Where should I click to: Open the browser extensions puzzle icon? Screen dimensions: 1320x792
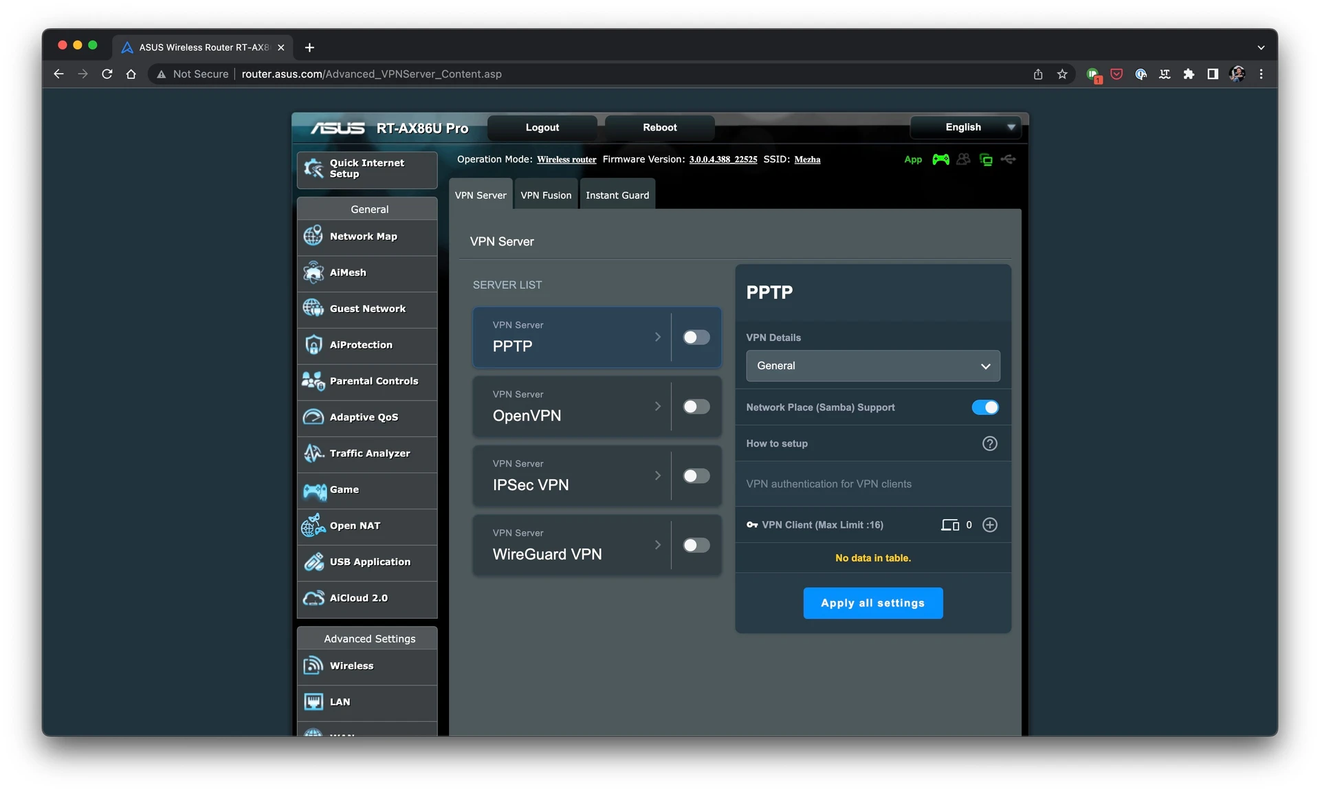(1189, 74)
